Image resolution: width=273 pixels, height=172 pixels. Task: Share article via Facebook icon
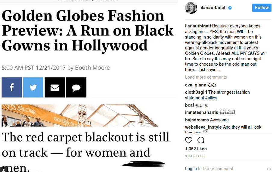coord(12,87)
